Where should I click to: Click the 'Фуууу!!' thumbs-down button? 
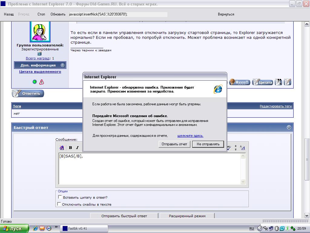click(x=240, y=82)
